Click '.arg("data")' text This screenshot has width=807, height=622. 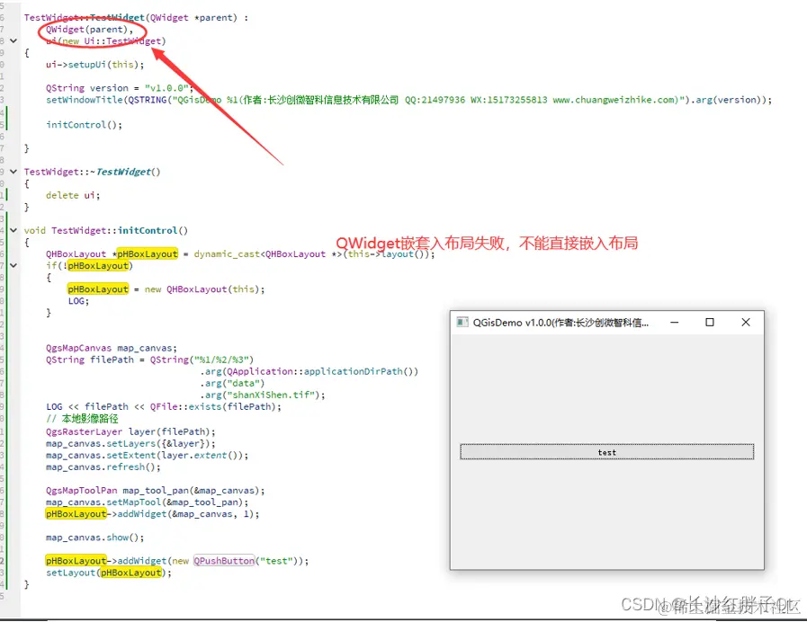pyautogui.click(x=232, y=383)
